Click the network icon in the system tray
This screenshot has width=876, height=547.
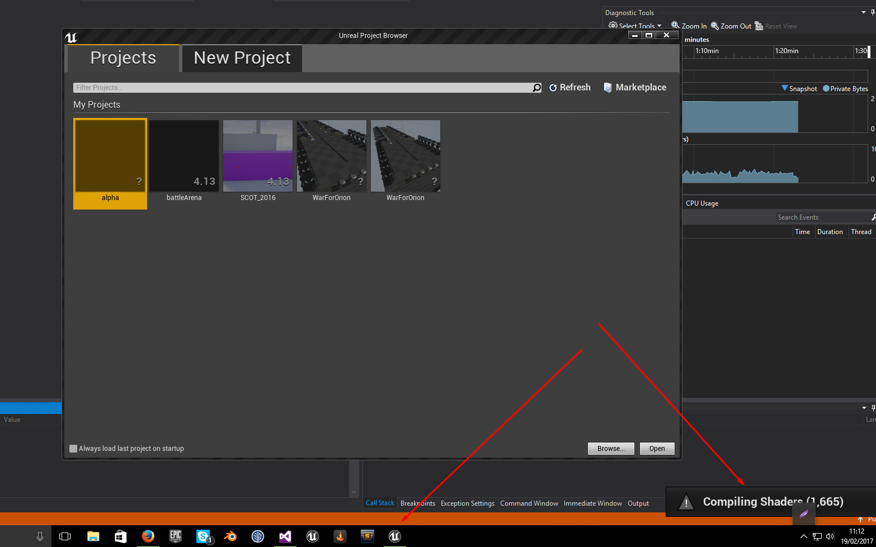coord(817,536)
